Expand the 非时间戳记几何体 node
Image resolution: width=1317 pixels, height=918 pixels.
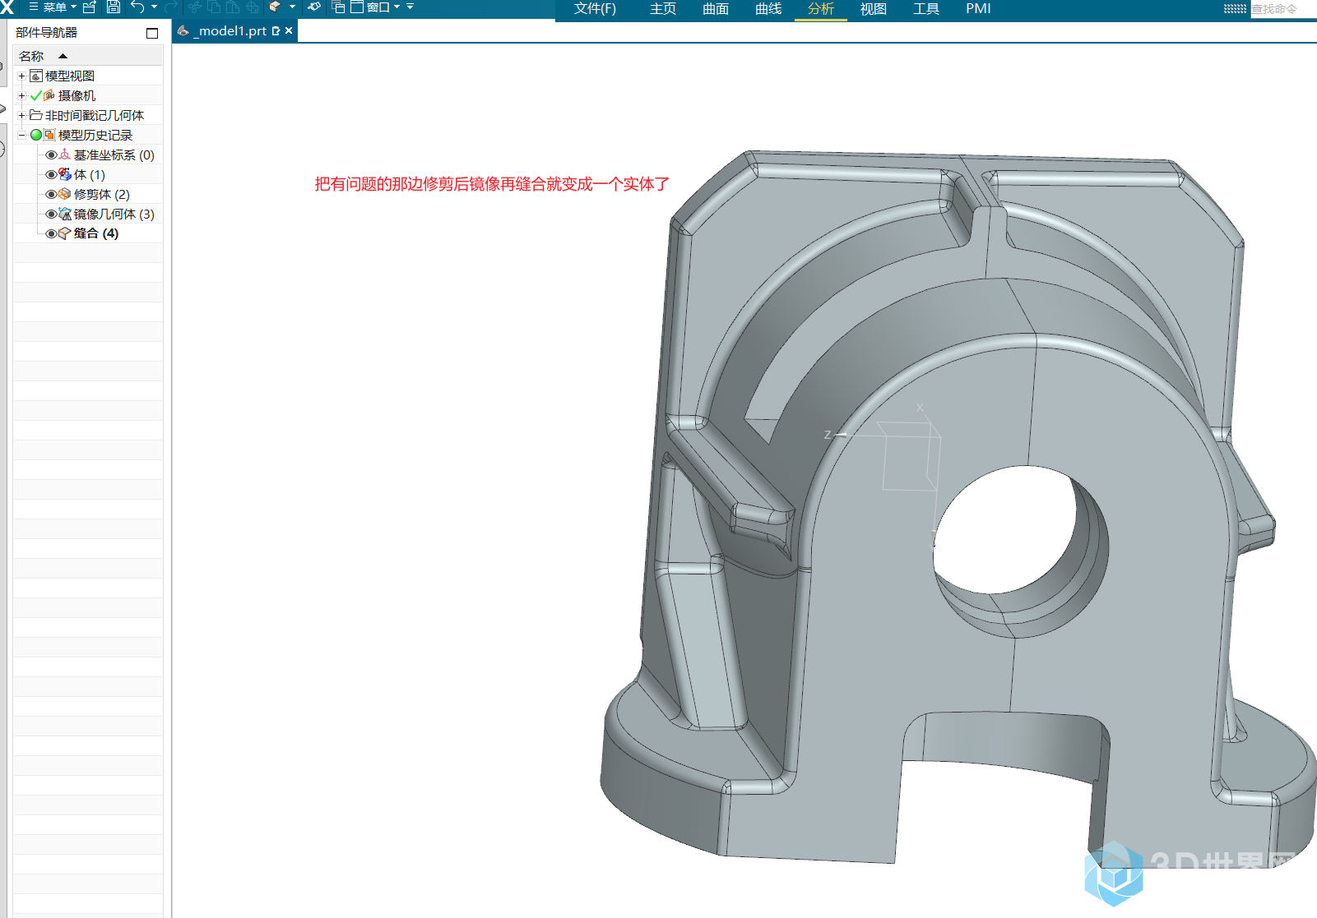coord(21,116)
